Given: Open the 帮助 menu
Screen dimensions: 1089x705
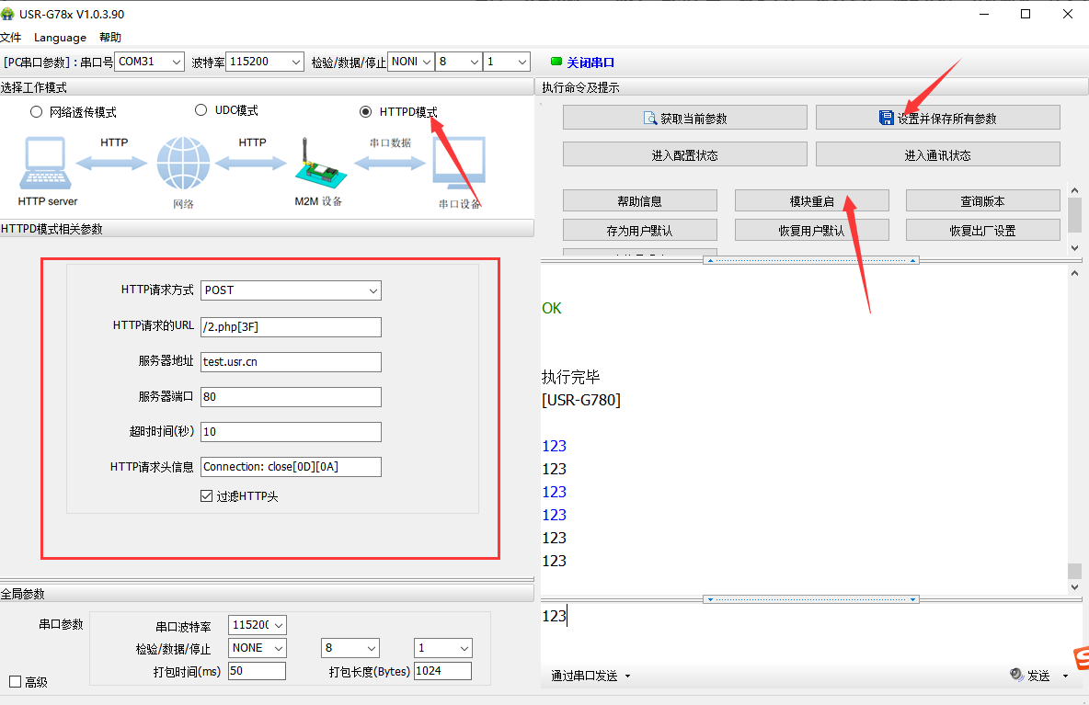Looking at the screenshot, I should pos(109,38).
